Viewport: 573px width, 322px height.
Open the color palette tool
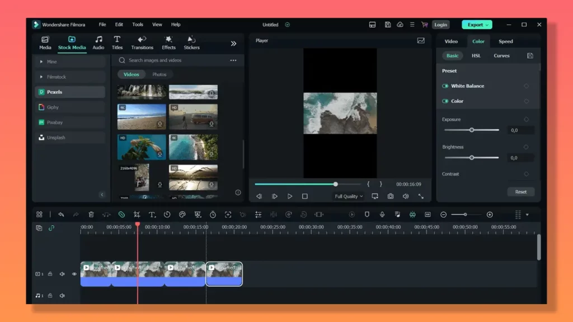182,215
